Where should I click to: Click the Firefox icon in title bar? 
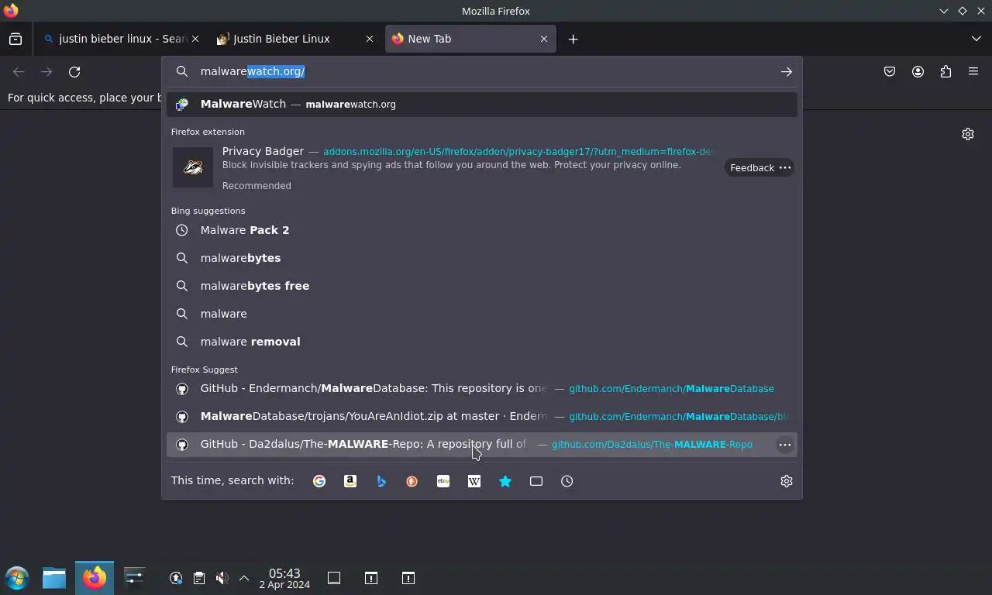10,11
